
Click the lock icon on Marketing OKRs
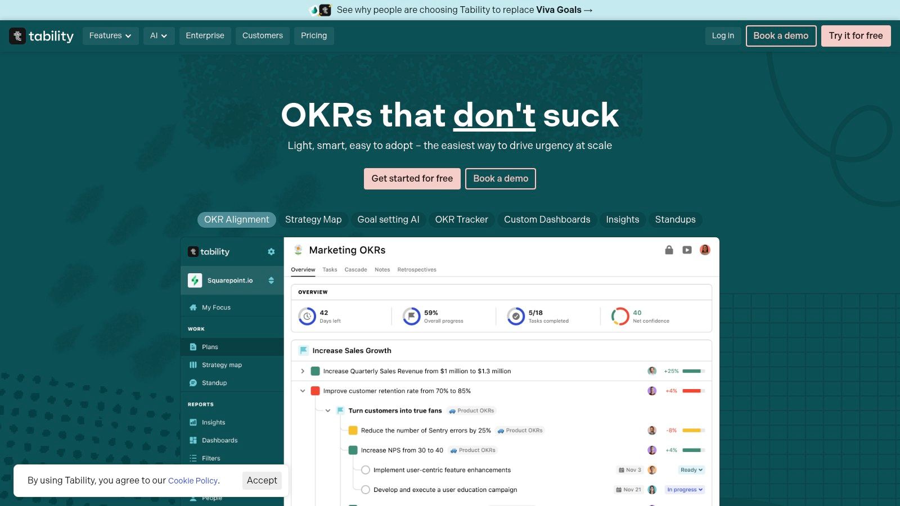point(669,250)
